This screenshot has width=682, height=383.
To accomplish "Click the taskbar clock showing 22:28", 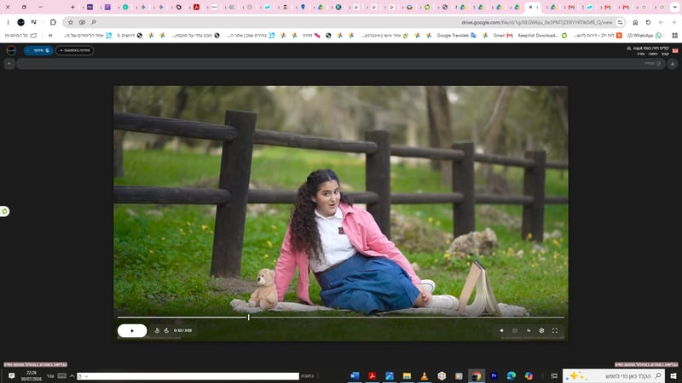I will [x=31, y=375].
